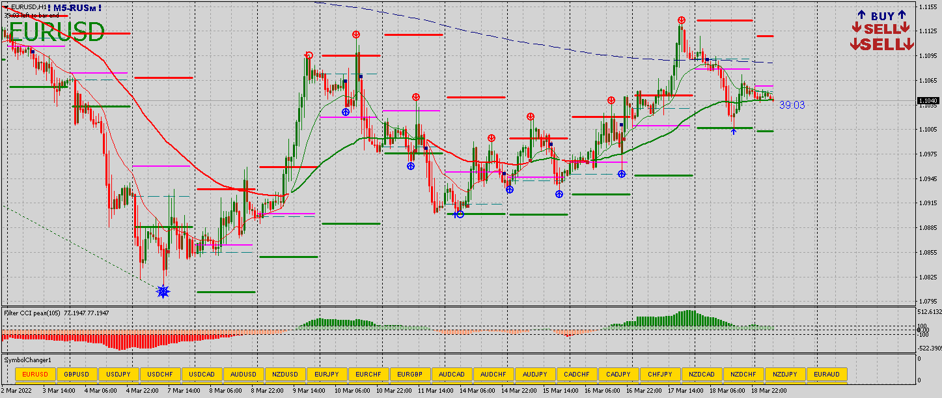
Task: Switch the chart to GBPUSD
Action: (x=77, y=374)
